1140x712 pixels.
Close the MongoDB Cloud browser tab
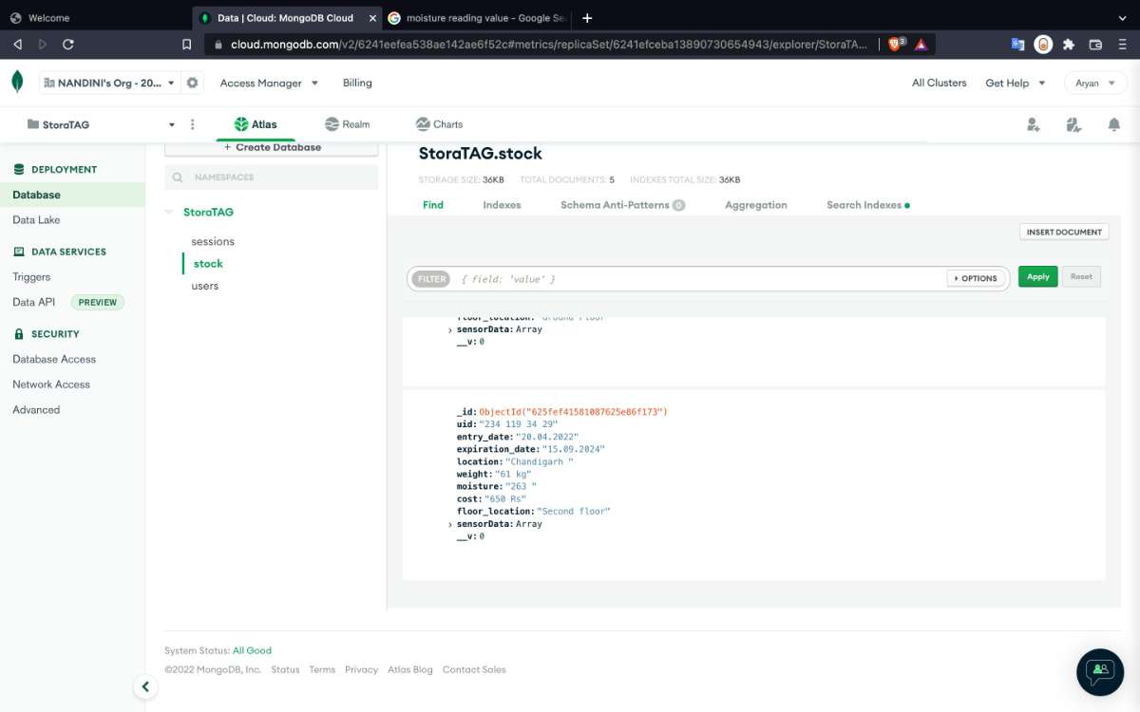370,18
